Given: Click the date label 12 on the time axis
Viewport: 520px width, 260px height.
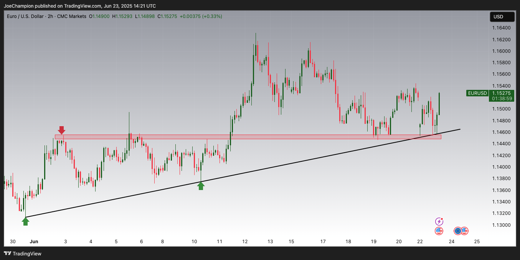Looking at the screenshot, I should pyautogui.click(x=245, y=242).
